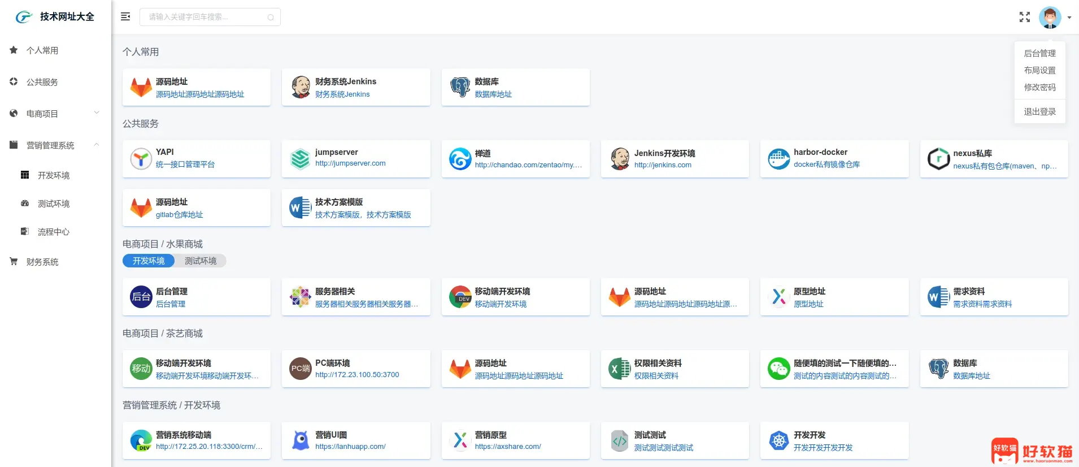Switch to the 开发环境 tab under 水果商城
The height and width of the screenshot is (467, 1079).
click(149, 261)
